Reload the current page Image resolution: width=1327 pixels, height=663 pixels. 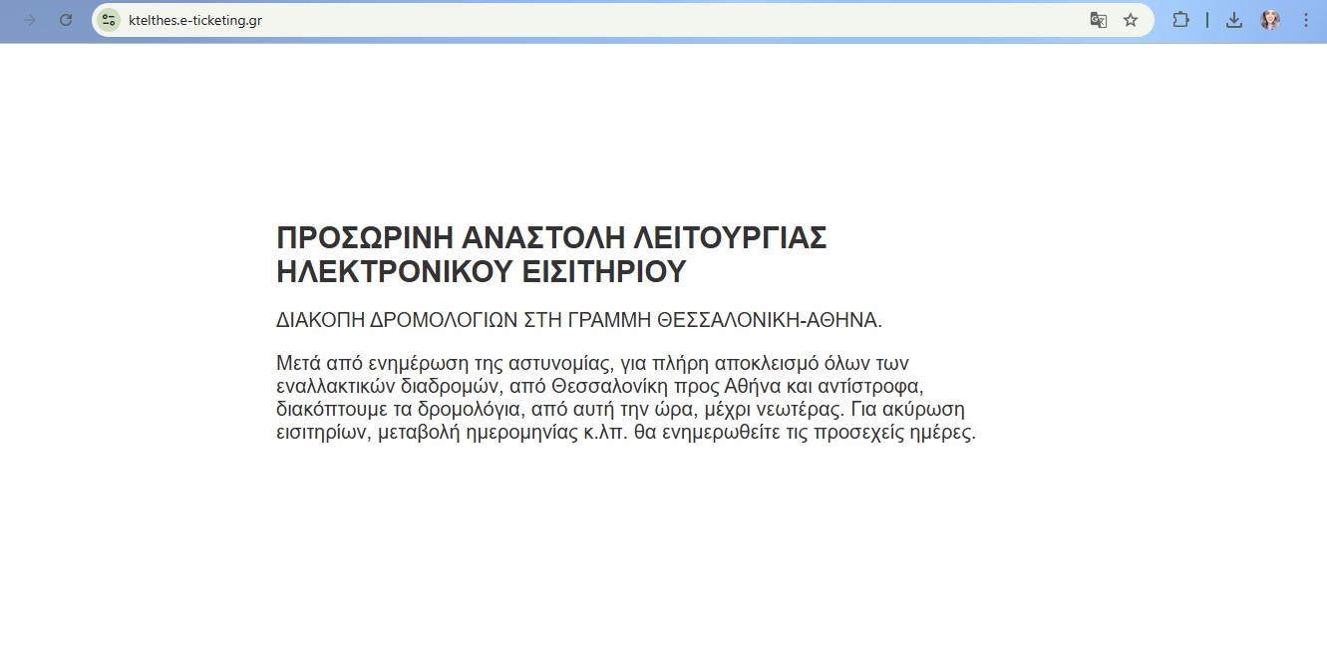click(66, 20)
